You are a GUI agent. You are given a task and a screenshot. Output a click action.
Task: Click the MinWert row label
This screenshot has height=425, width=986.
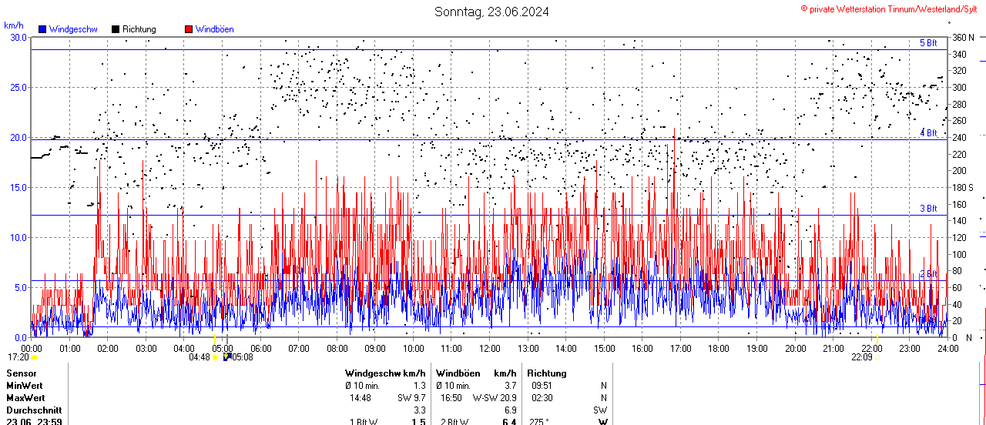(x=25, y=385)
